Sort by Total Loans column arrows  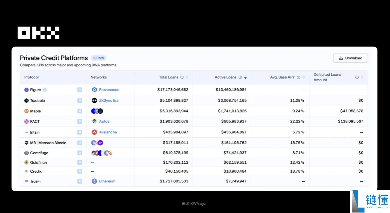187,77
